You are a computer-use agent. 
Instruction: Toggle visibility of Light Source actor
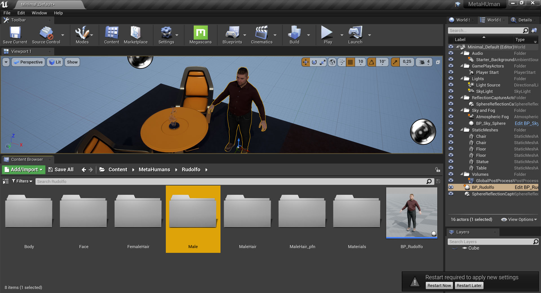pos(451,85)
